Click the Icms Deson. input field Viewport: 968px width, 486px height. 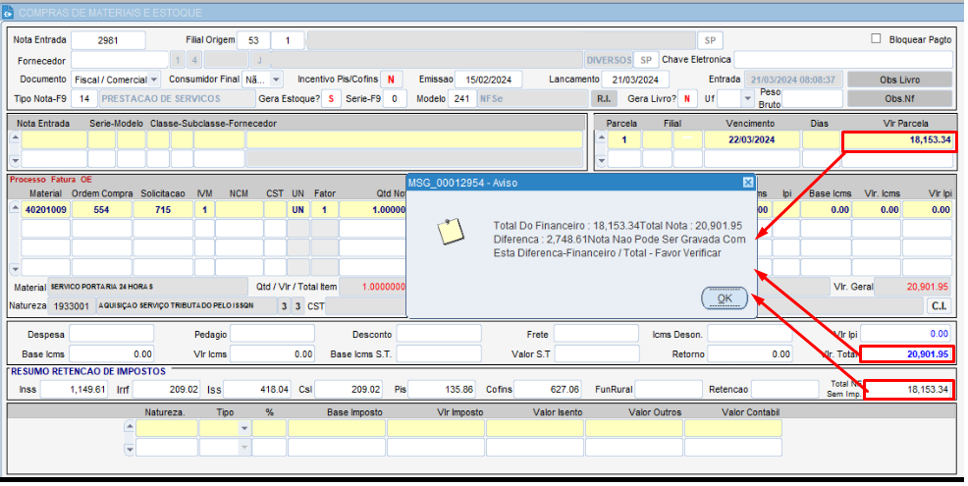click(x=749, y=334)
